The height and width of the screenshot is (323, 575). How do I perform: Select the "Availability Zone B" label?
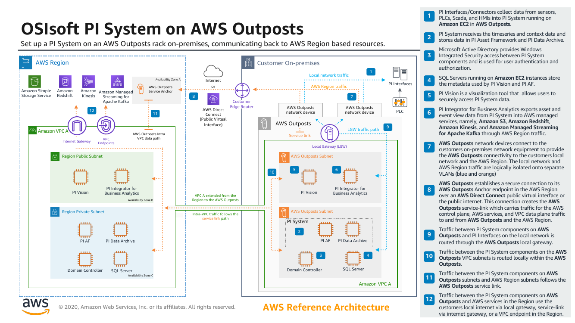pyautogui.click(x=141, y=200)
